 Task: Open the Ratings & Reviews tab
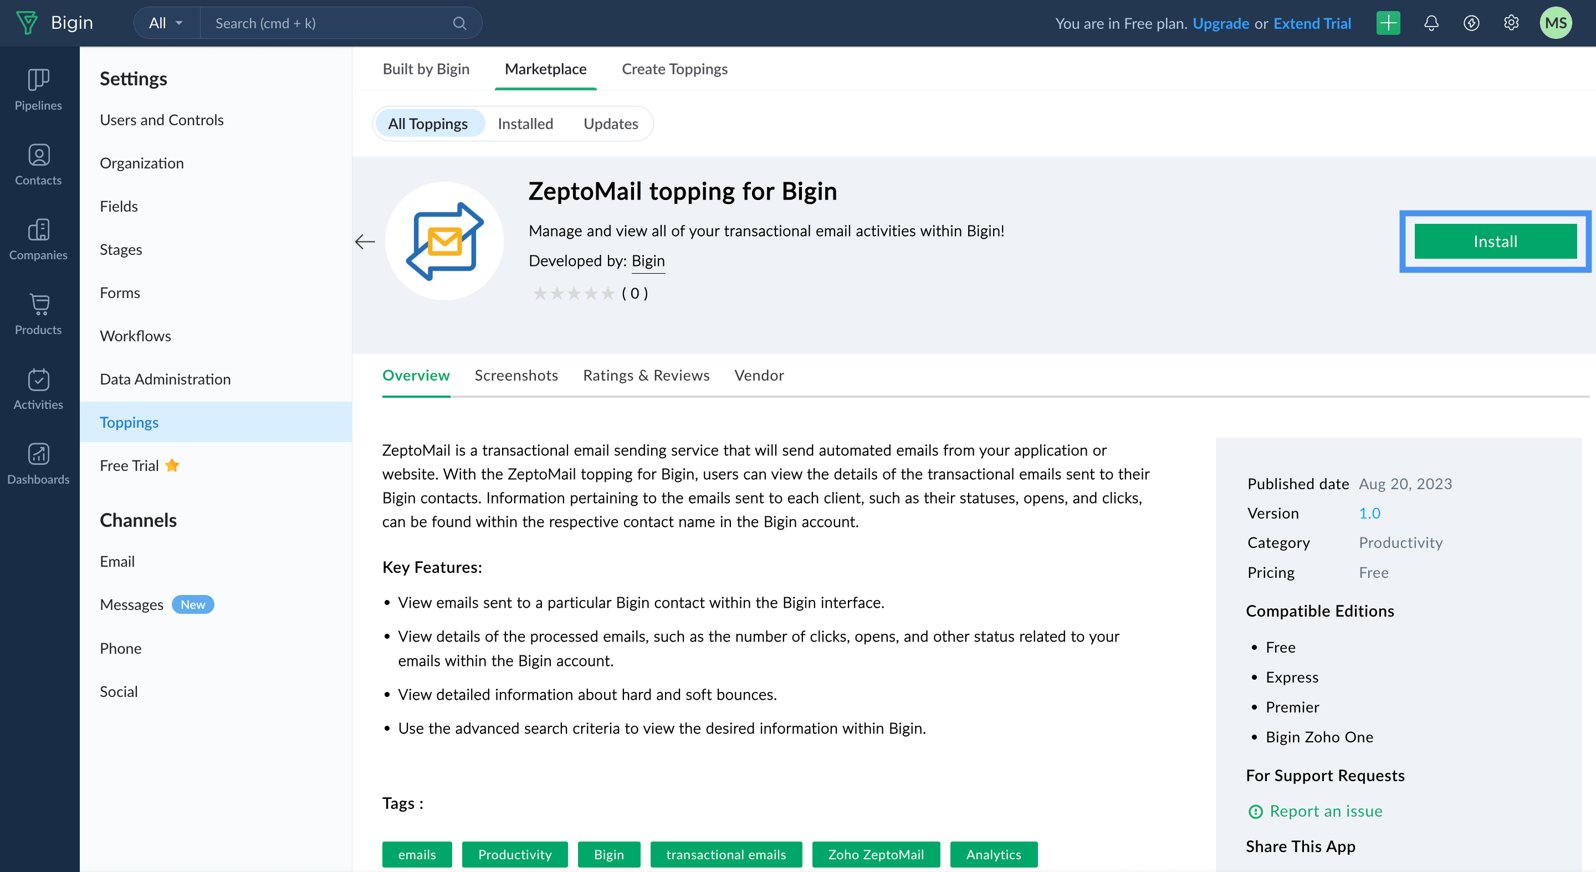tap(646, 375)
